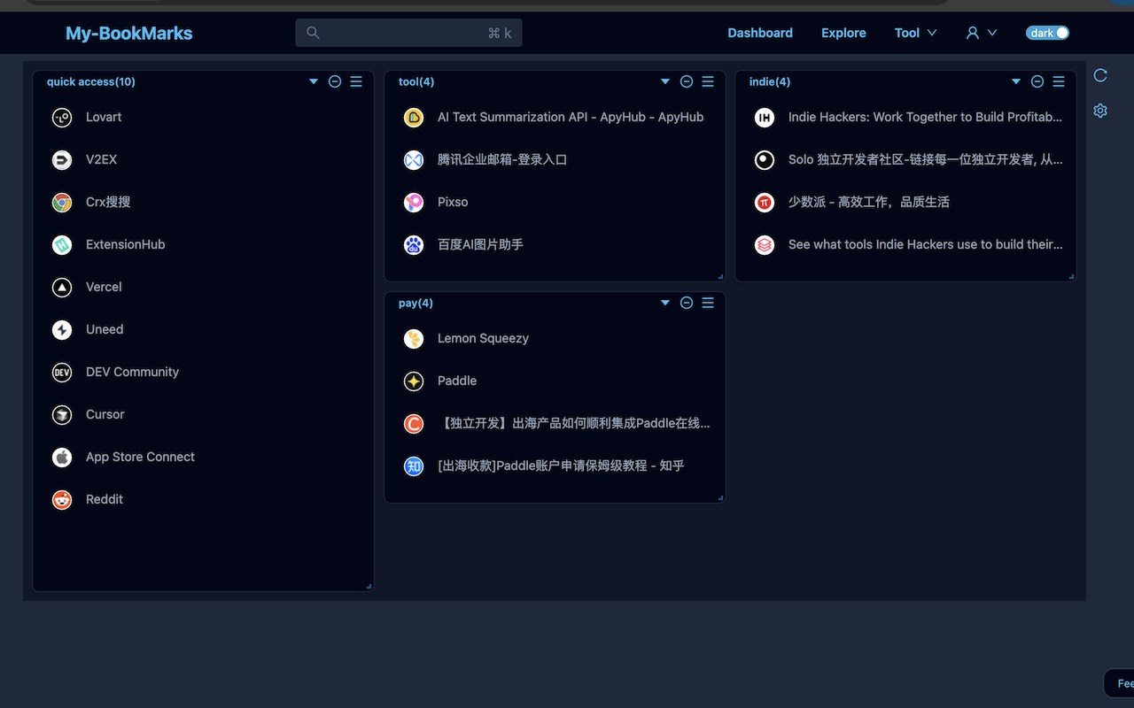Click the Vercel triangle favicon
This screenshot has height=708, width=1134.
click(62, 287)
